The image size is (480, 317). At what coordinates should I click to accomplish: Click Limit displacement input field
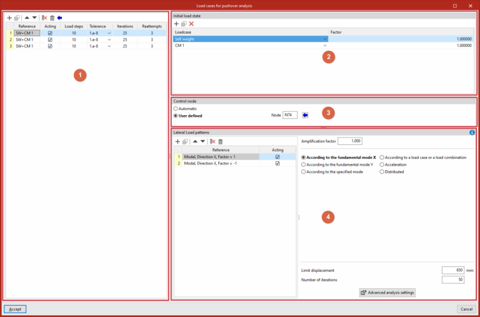coord(453,271)
